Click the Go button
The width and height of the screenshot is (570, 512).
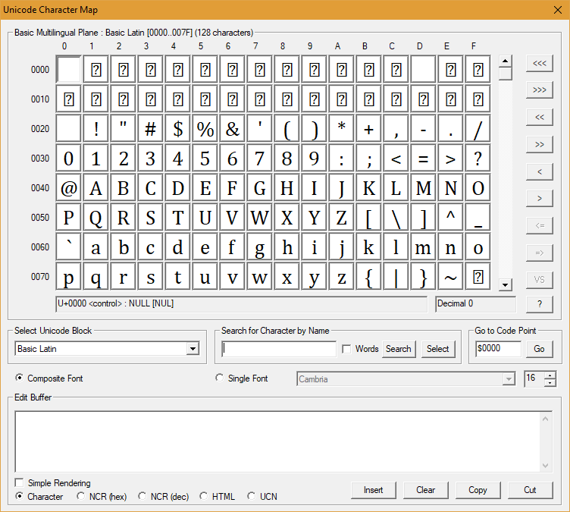[x=539, y=349]
